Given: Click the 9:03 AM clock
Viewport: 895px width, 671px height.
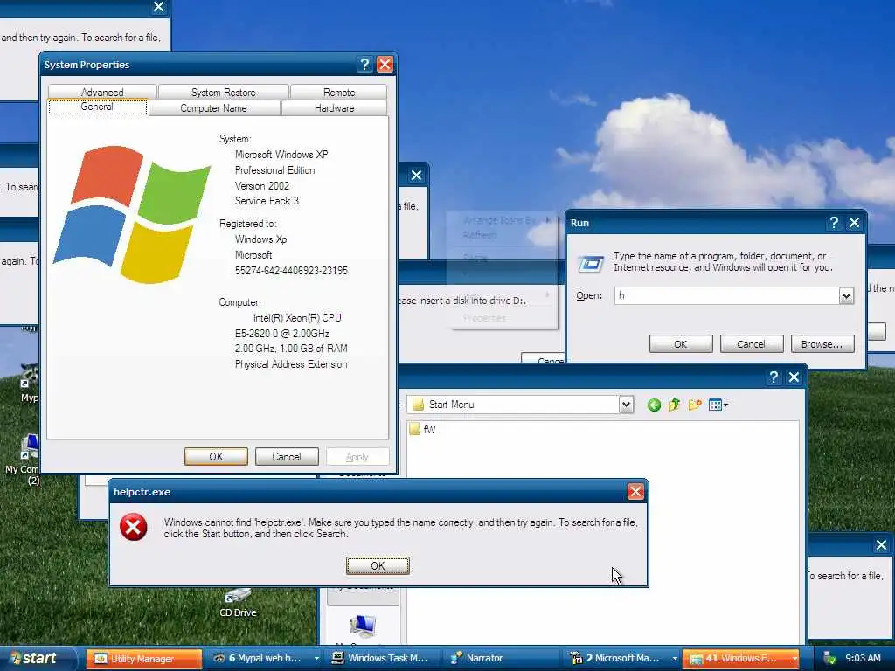Looking at the screenshot, I should click(863, 658).
